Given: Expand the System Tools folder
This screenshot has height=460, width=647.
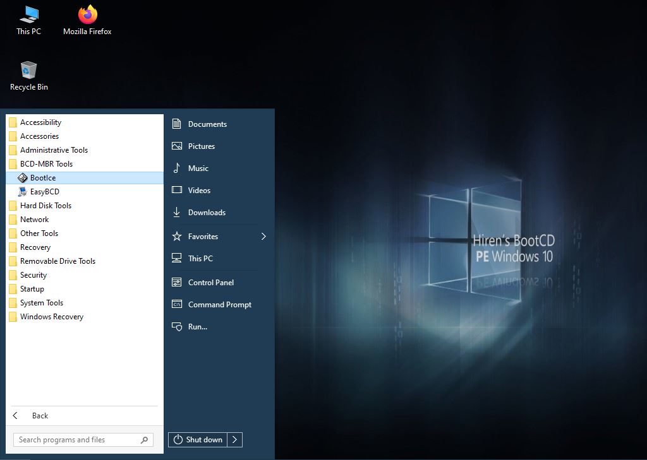Looking at the screenshot, I should 42,303.
